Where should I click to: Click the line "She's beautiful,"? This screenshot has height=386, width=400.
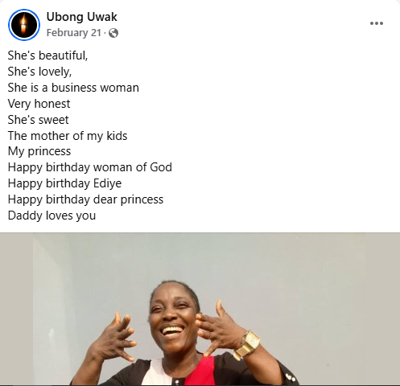47,55
